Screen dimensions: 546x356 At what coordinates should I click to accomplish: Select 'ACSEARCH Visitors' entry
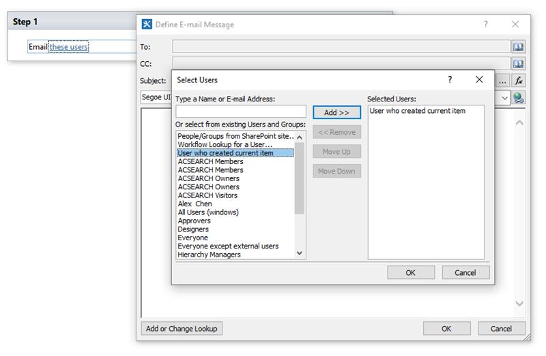235,195
